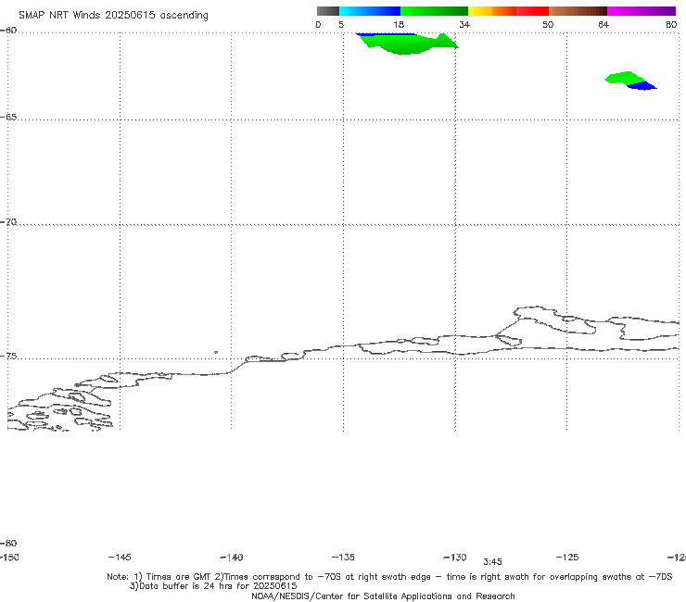Click the brown segment of the color bar
686x602 pixels.
(578, 11)
